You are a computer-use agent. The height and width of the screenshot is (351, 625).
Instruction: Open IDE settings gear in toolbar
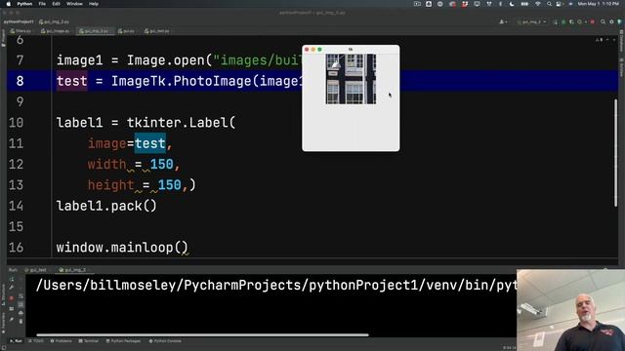coord(611,21)
